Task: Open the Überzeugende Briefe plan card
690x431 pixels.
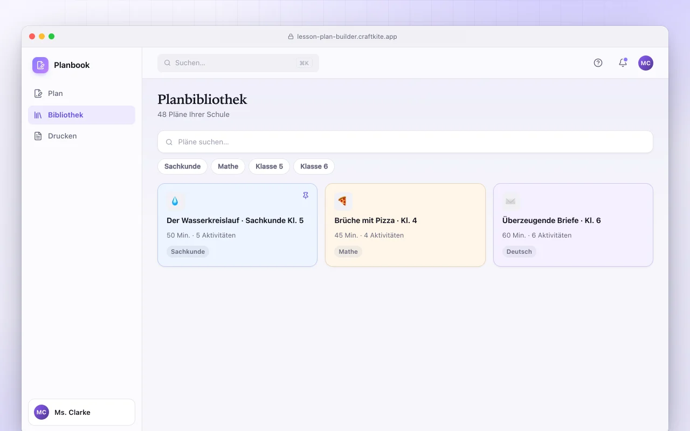Action: [x=573, y=225]
